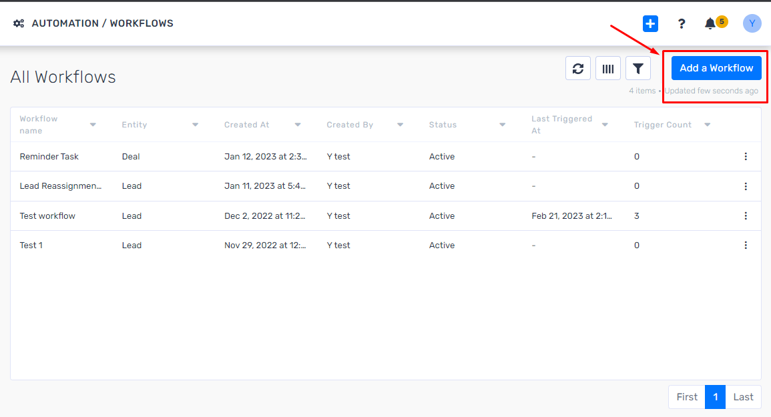This screenshot has width=771, height=417.
Task: Open the user avatar Y menu
Action: click(x=752, y=23)
